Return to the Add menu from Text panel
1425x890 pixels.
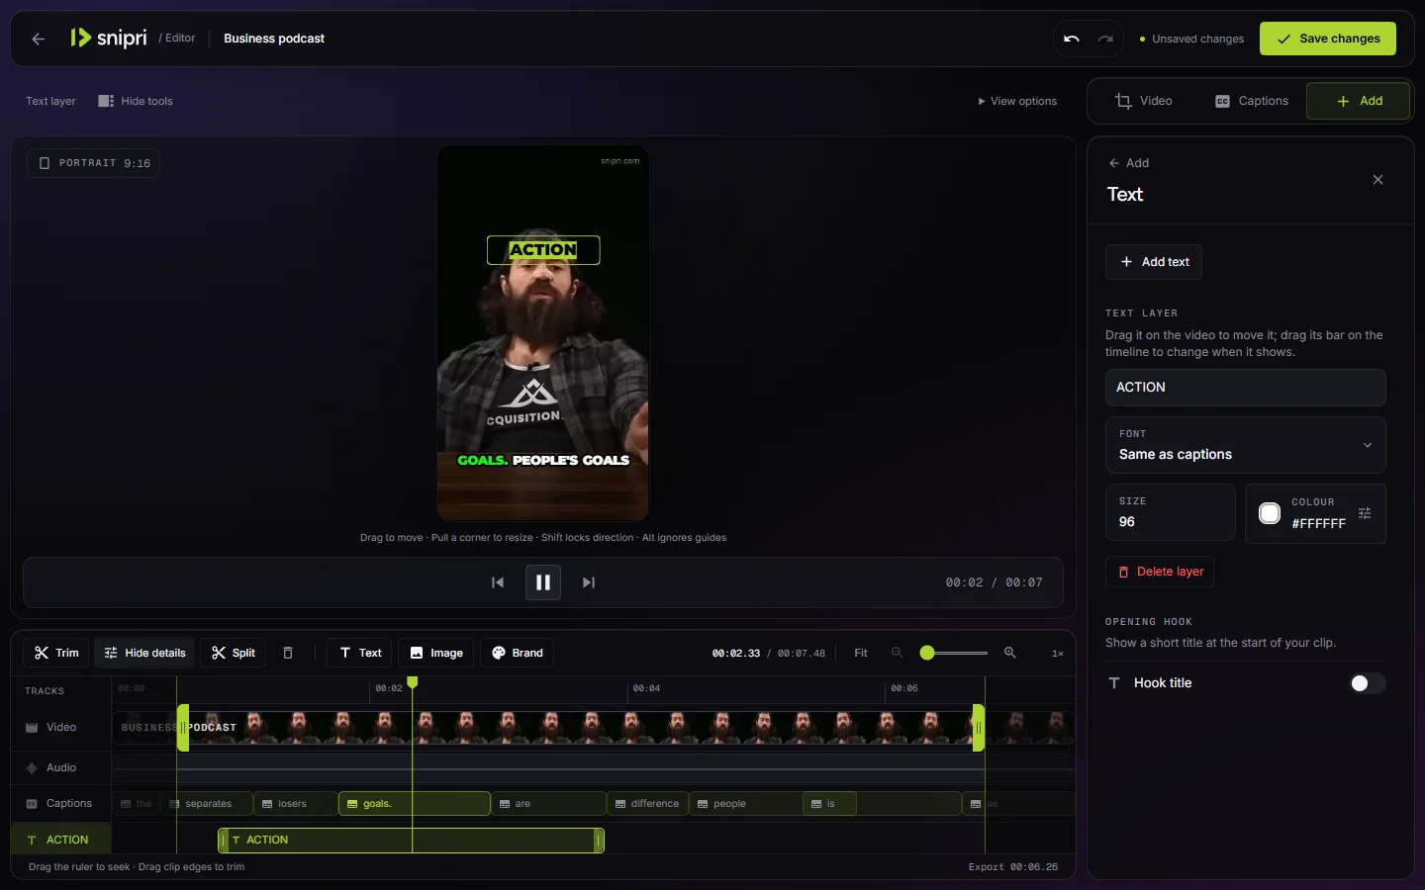(x=1129, y=163)
